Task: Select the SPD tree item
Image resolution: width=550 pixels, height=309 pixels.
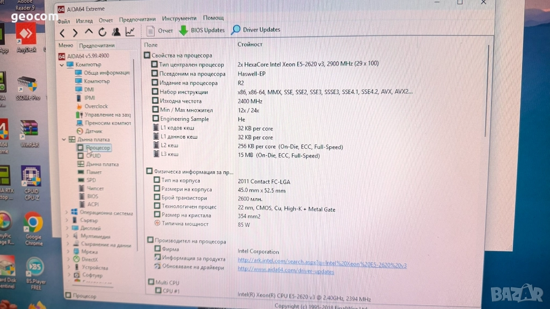Action: (86, 180)
